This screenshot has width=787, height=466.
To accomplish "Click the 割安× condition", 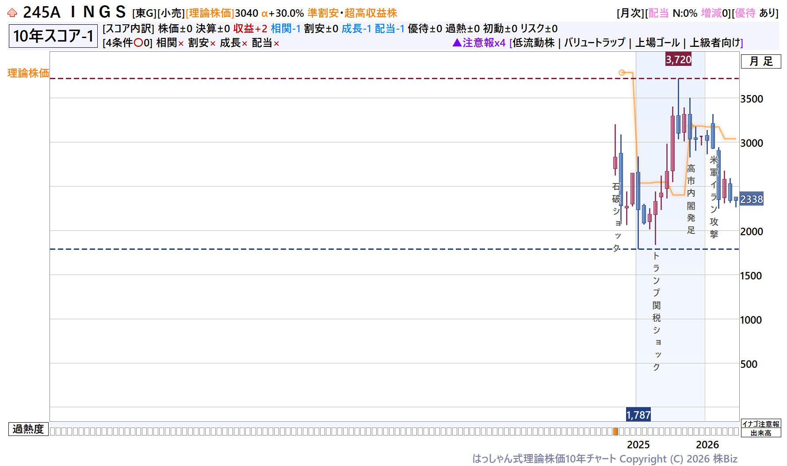I will coord(202,43).
